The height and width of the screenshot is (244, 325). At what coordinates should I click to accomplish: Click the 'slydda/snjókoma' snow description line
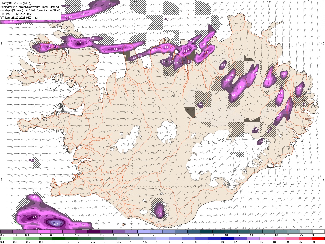tap(30, 10)
